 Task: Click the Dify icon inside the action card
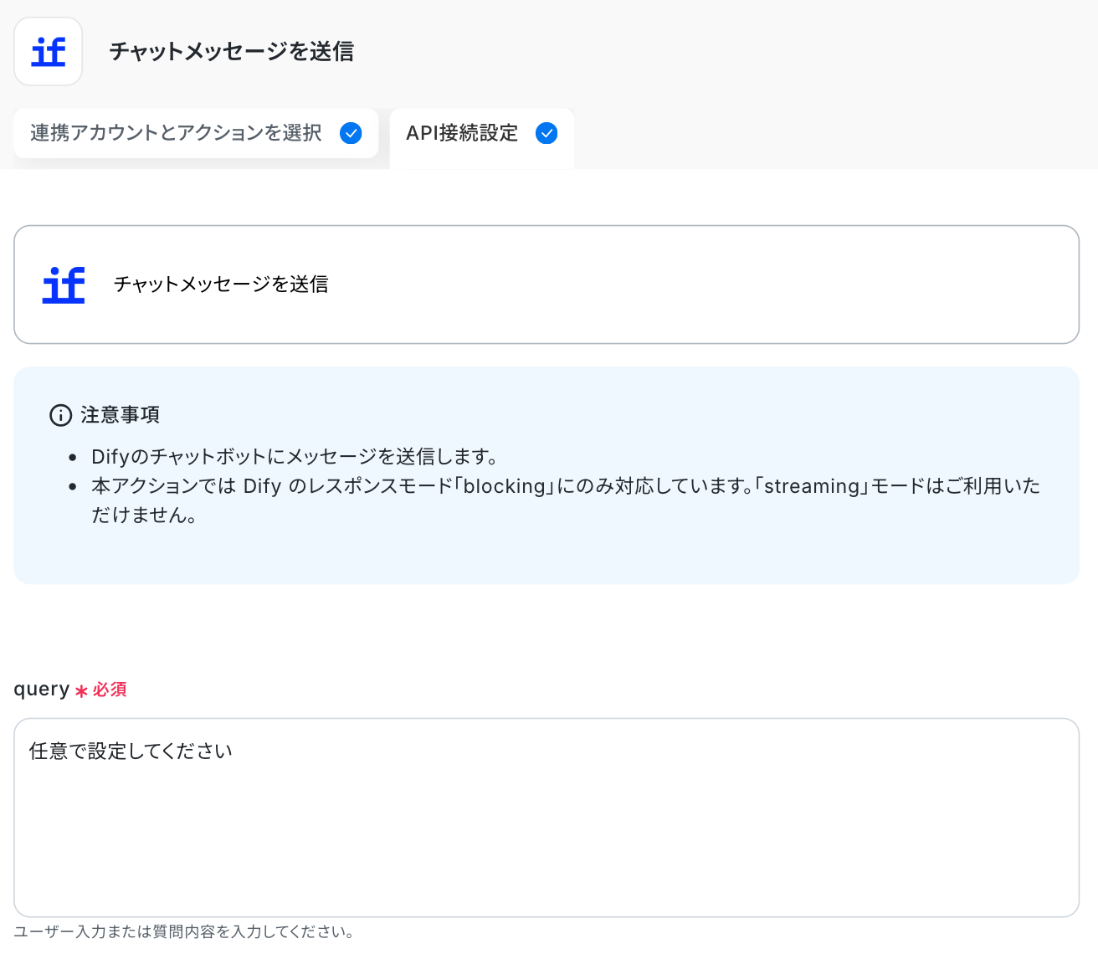tap(64, 285)
